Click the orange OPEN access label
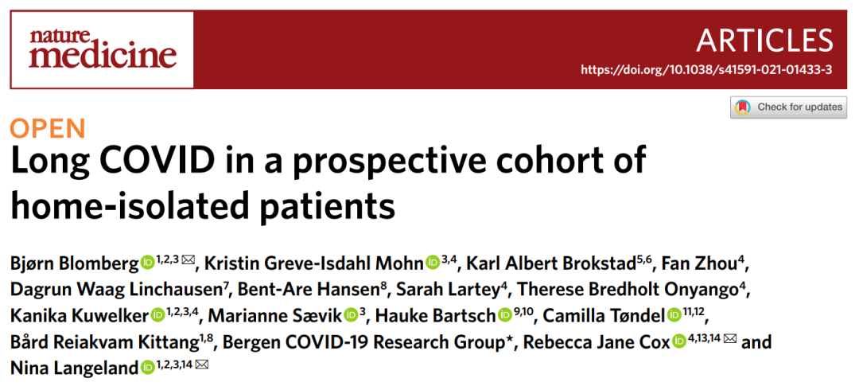 coord(48,128)
